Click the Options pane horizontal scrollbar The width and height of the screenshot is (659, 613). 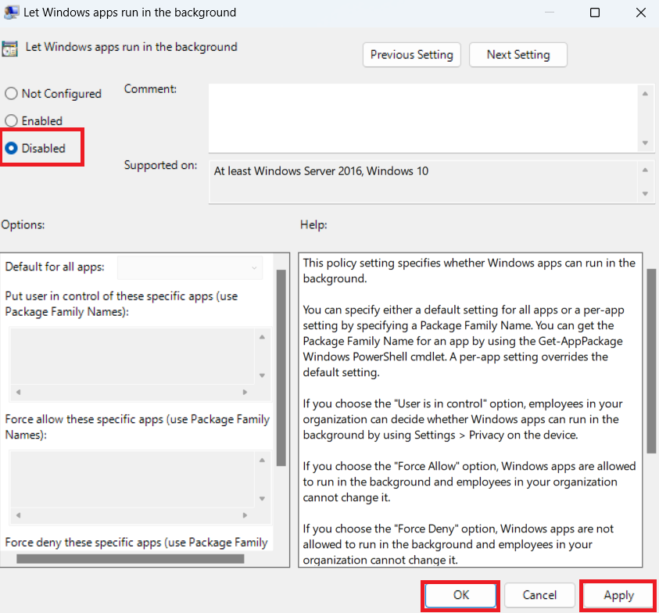(131, 559)
